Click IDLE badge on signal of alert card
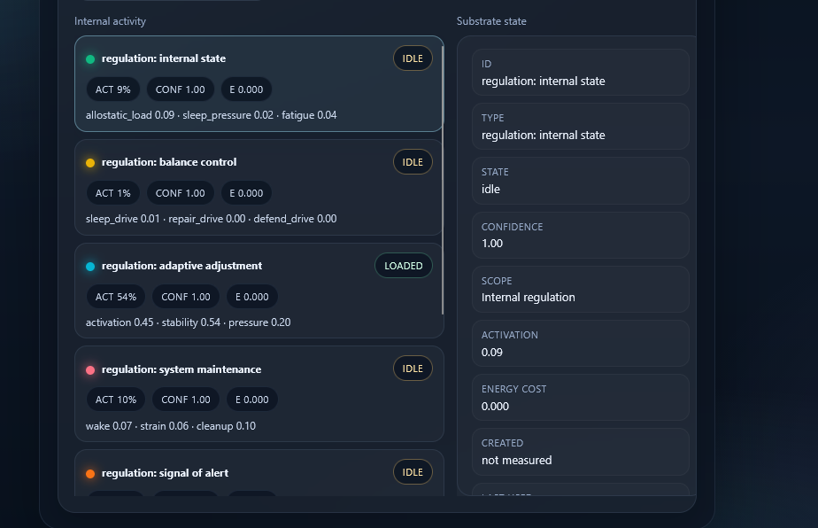The width and height of the screenshot is (818, 528). coord(413,472)
